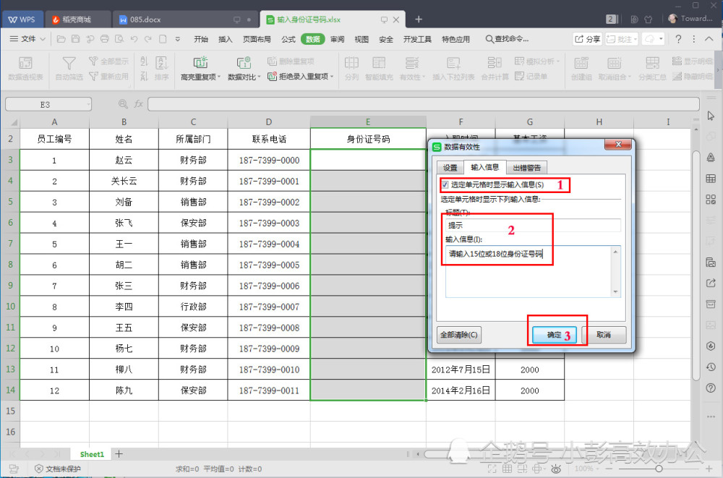Switch to the 公式 ribbon tab

point(288,39)
